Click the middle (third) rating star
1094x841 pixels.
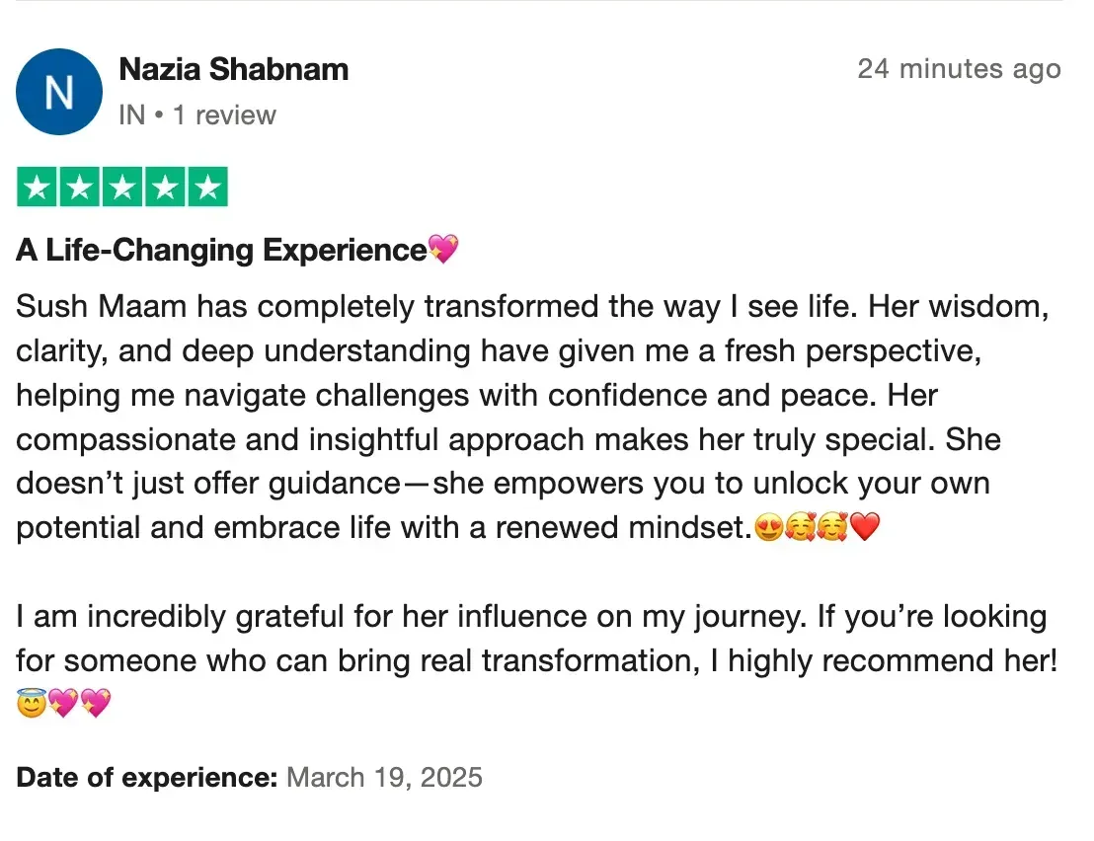tap(122, 188)
